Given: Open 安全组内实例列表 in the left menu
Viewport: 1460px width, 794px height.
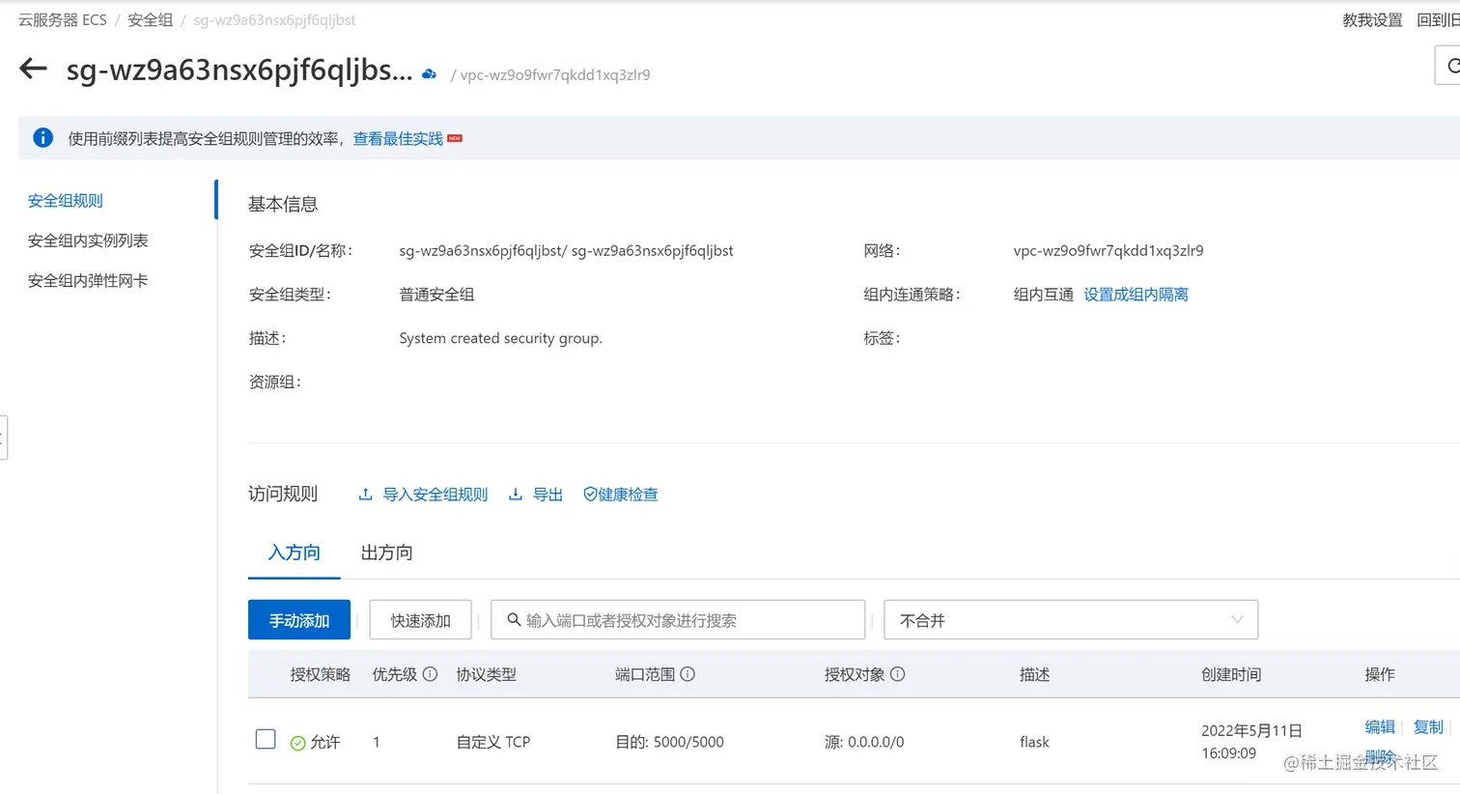Looking at the screenshot, I should pos(88,241).
